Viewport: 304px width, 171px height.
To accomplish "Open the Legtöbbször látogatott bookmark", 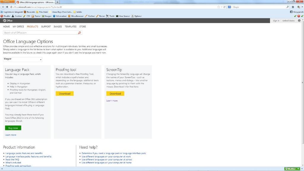I will [12, 12].
